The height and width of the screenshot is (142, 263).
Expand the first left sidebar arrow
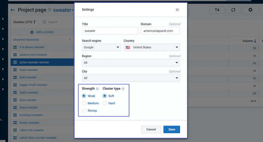click(3, 19)
